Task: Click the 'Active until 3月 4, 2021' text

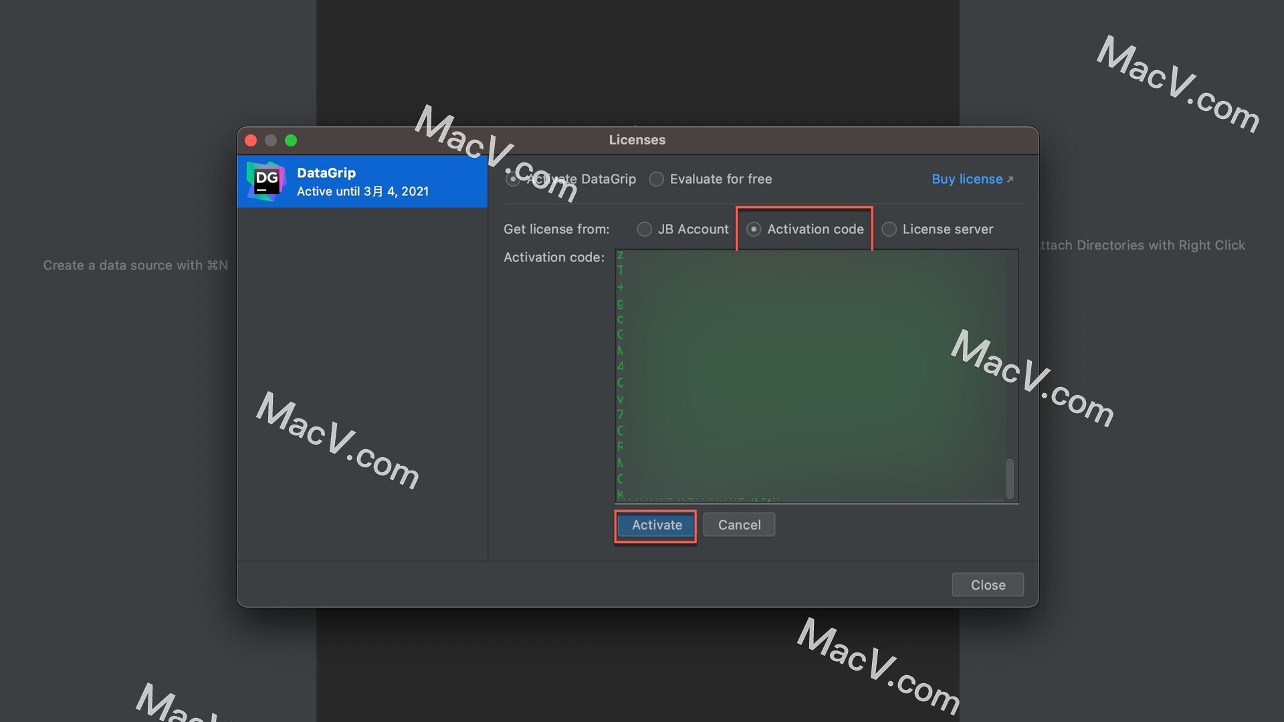Action: tap(362, 191)
